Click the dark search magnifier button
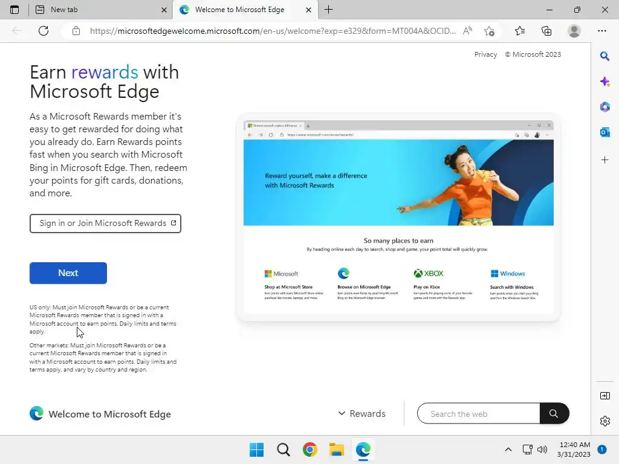 tap(554, 413)
